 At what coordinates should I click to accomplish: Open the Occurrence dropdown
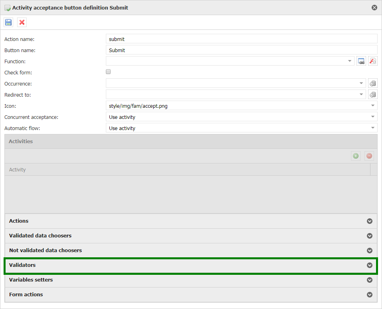pos(361,83)
